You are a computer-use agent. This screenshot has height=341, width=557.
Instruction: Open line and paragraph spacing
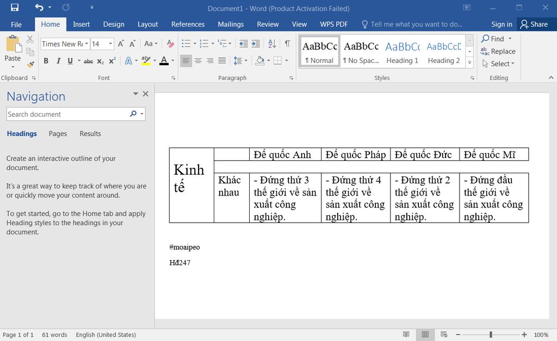click(x=238, y=61)
